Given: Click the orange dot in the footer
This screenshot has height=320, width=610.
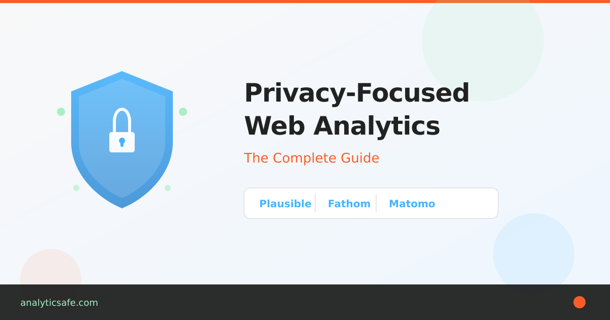Looking at the screenshot, I should 579,302.
